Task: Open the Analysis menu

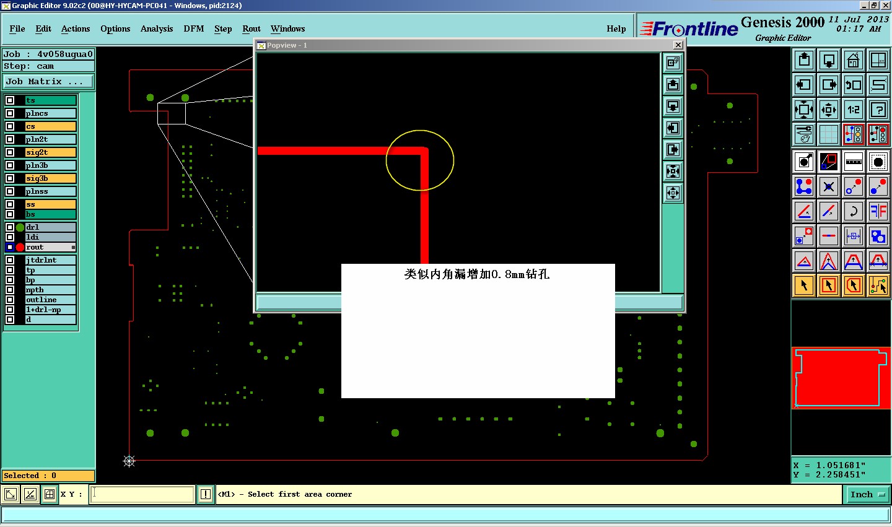Action: click(157, 28)
